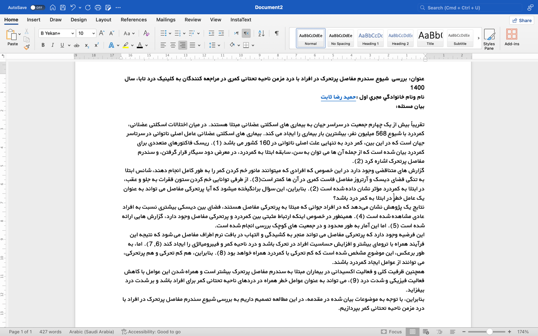Increase font size with the large A icon
538x336 pixels.
point(102,33)
